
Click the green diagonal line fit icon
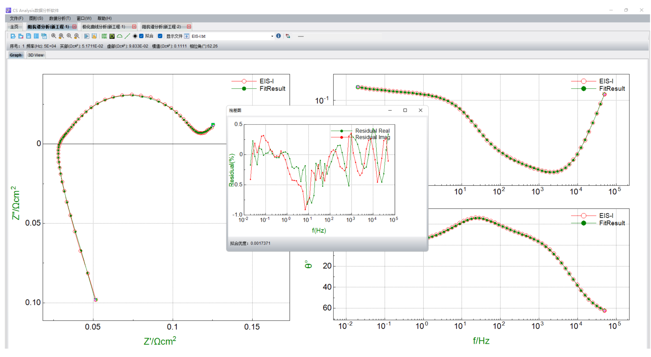[127, 36]
